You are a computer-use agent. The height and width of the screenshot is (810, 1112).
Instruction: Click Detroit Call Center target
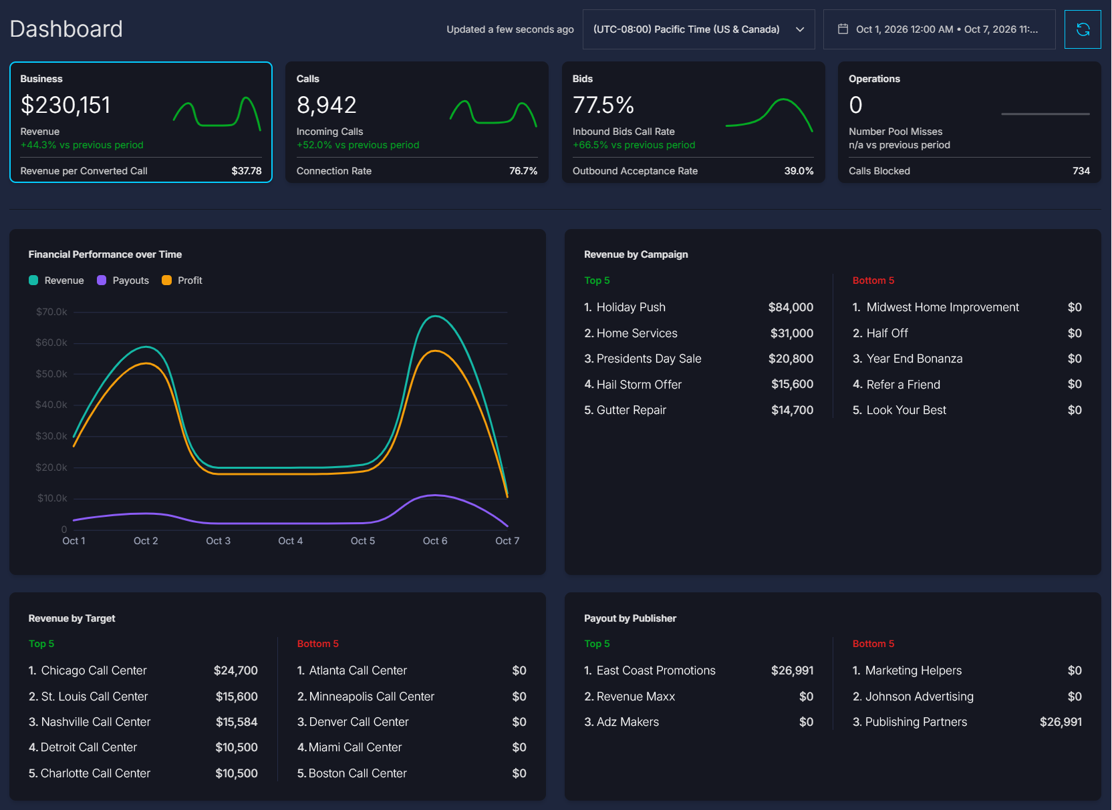click(x=143, y=747)
